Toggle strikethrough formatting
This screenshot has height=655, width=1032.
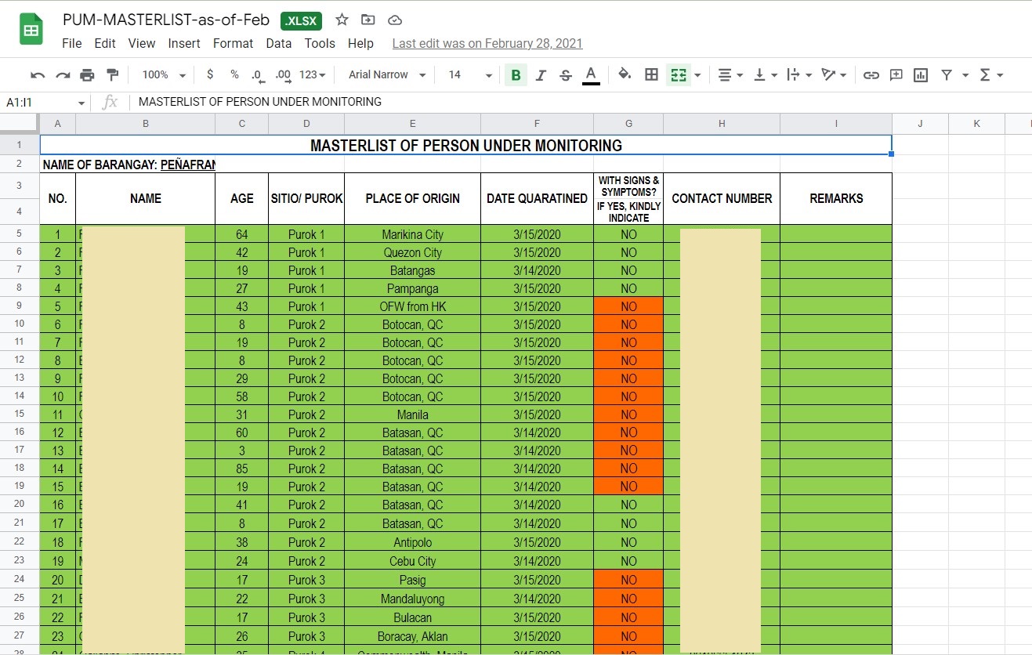pos(566,75)
